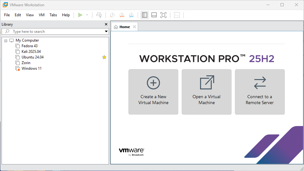
Task: Click the Home tab house icon
Action: [116, 27]
